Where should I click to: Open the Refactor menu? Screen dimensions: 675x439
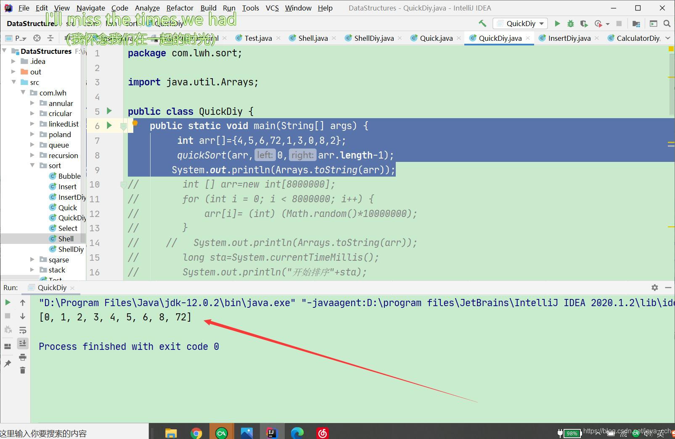coord(180,8)
